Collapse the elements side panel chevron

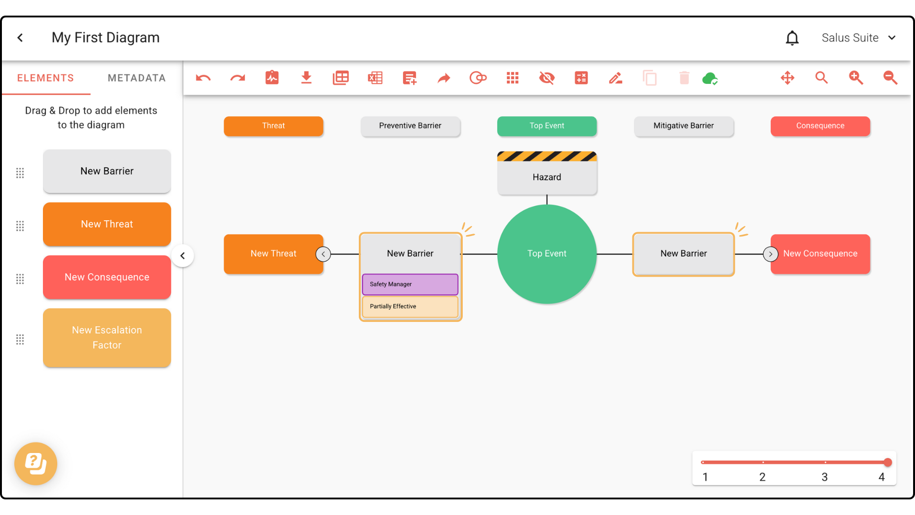click(x=183, y=256)
